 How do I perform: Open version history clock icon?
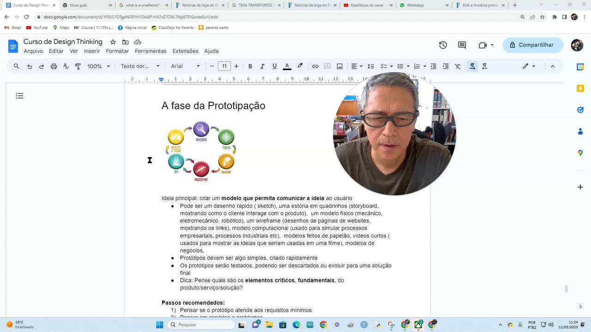click(x=443, y=45)
